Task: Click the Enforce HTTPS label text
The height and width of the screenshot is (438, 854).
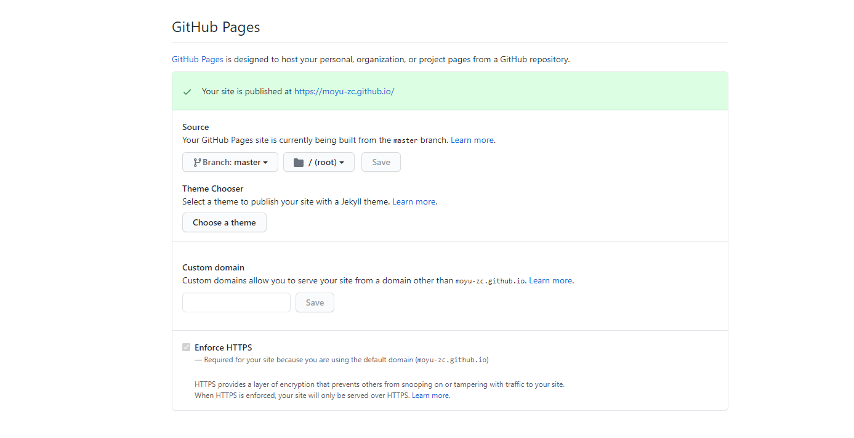Action: pos(224,347)
